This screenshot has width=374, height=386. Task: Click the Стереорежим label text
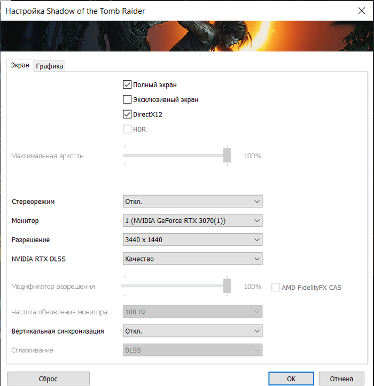(x=33, y=202)
